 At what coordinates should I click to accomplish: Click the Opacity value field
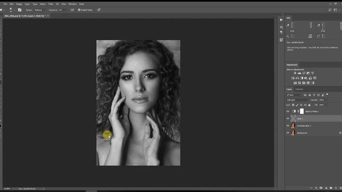tap(322, 100)
